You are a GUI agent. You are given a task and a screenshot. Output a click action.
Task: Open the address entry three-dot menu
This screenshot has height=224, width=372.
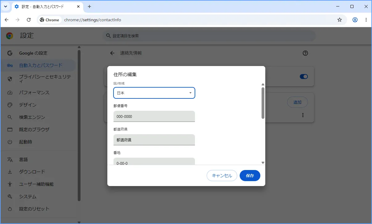(303, 115)
